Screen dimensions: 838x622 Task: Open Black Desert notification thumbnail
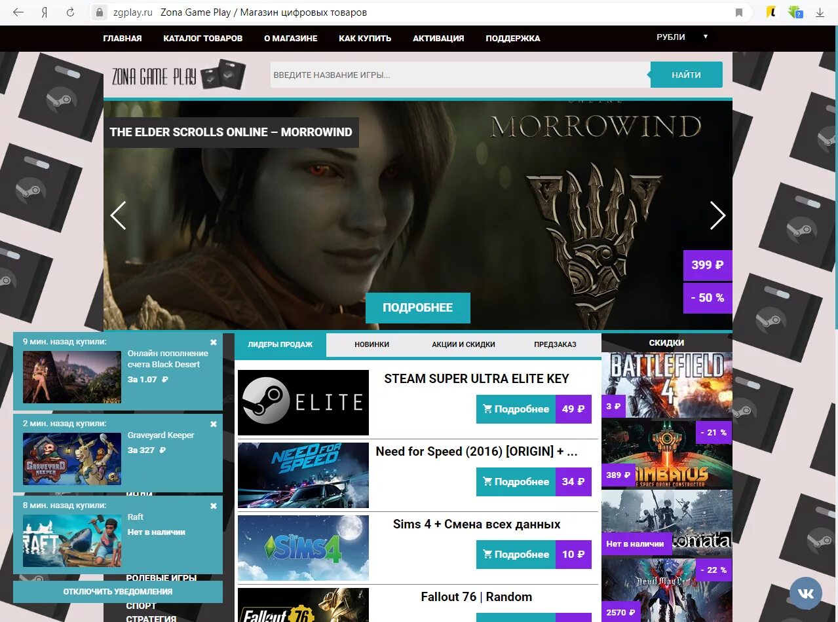coord(72,377)
